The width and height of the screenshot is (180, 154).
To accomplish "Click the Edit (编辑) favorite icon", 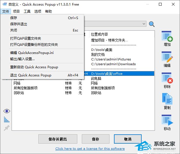I will pyautogui.click(x=167, y=57).
